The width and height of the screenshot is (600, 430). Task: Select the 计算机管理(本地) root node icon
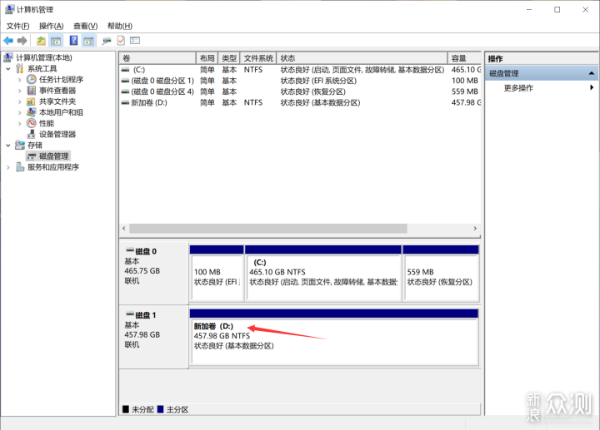(x=8, y=57)
